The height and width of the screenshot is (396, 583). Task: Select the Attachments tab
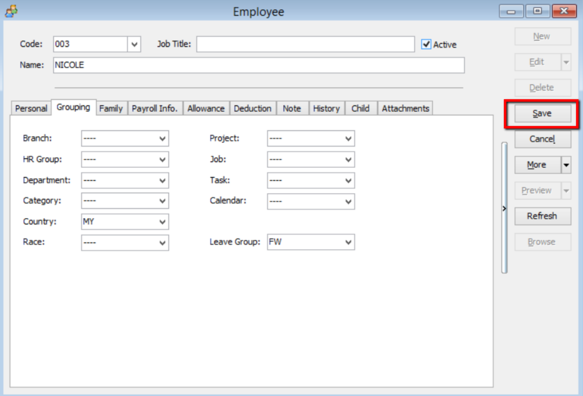tap(406, 108)
